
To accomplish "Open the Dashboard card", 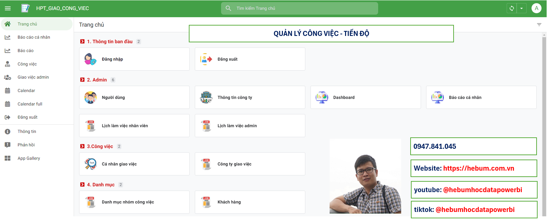I will (365, 97).
